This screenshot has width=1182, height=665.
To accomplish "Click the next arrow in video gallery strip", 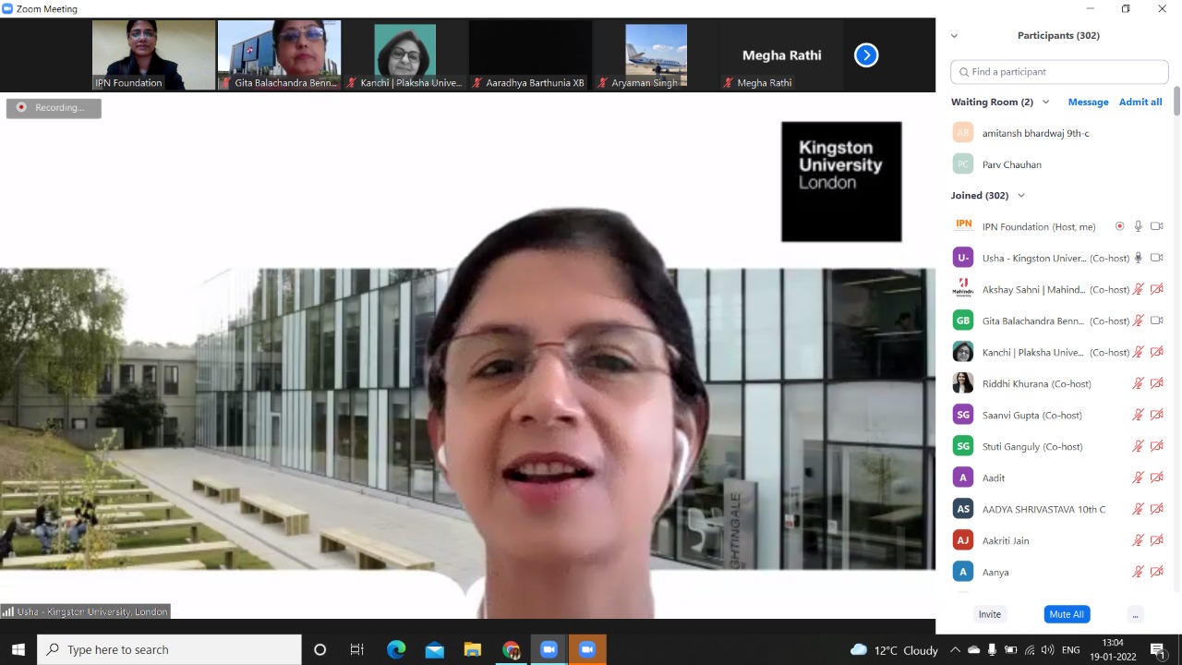I will (x=866, y=55).
